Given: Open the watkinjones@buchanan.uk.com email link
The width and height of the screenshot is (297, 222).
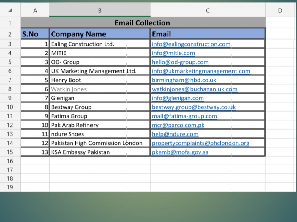Looking at the screenshot, I should [x=195, y=89].
